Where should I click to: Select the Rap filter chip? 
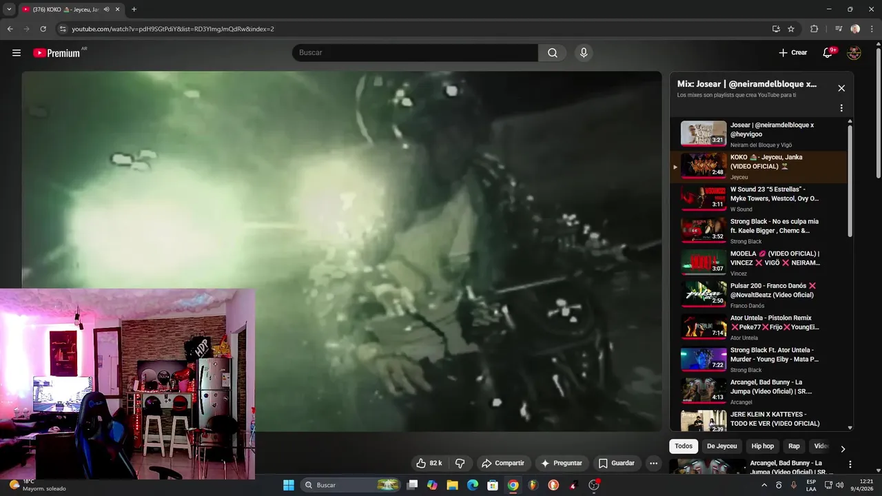point(794,446)
